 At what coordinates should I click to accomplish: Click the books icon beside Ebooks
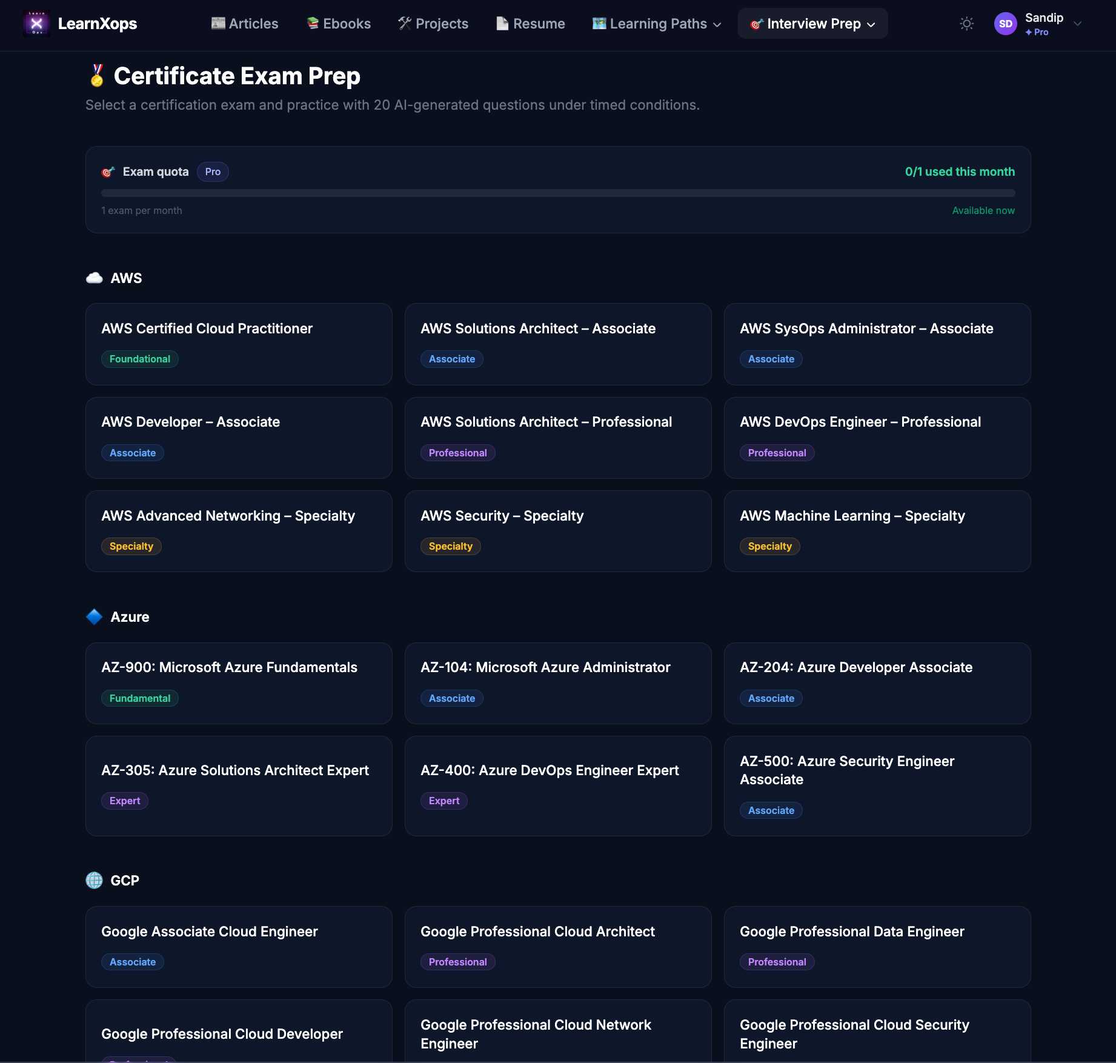click(x=313, y=24)
